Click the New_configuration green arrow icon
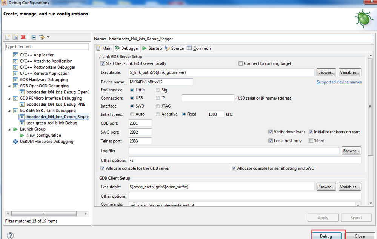Viewport: 377px width, 239px height. tap(22, 136)
